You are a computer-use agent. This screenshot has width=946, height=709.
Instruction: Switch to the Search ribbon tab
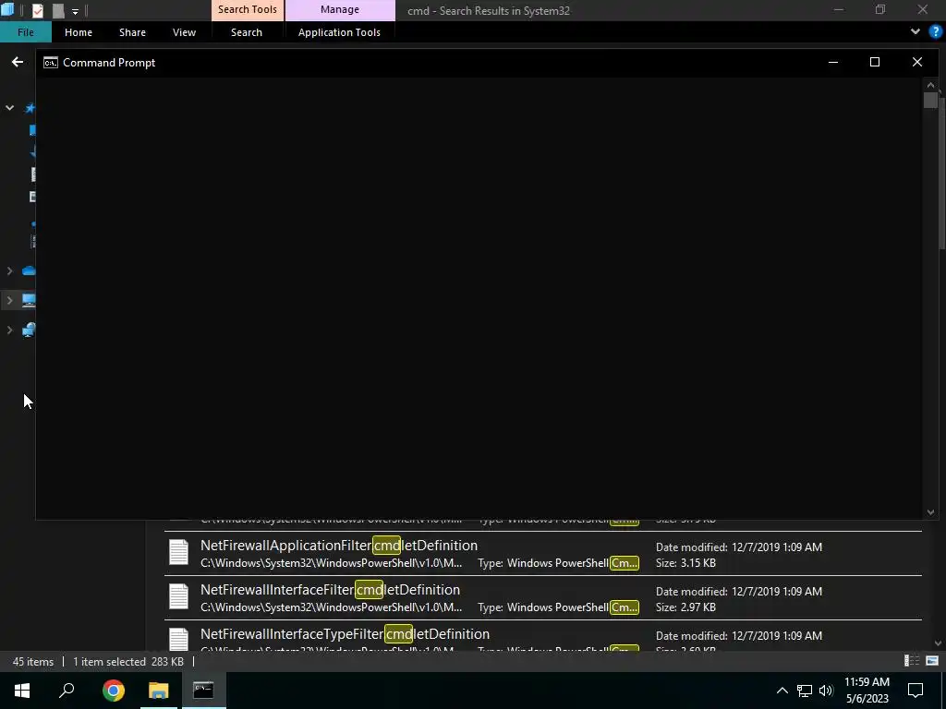246,32
